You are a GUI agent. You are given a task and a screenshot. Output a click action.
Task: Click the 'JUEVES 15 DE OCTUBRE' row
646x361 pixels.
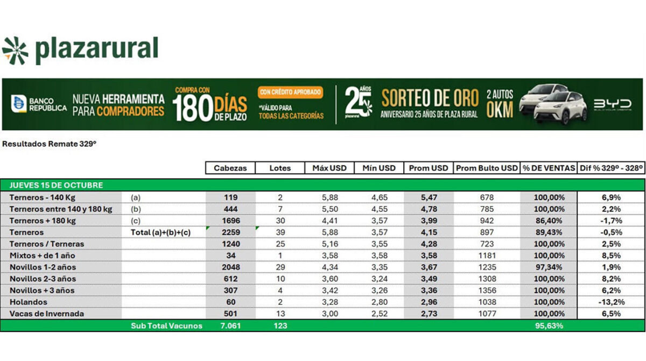click(x=322, y=185)
